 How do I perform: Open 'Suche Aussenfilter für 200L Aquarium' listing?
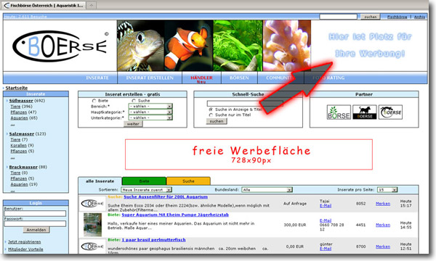coord(166,197)
